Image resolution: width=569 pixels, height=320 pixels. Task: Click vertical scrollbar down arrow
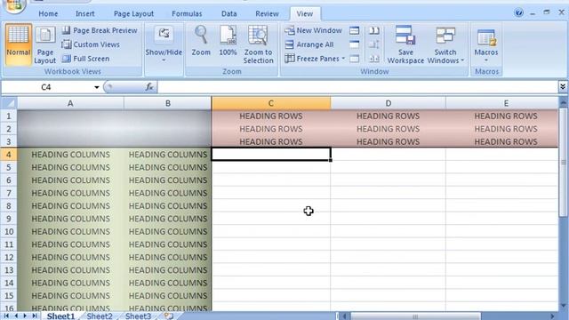[x=564, y=306]
